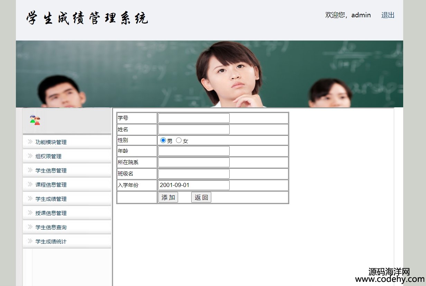
Task: Select the 女 gender radio button
Action: (x=179, y=140)
